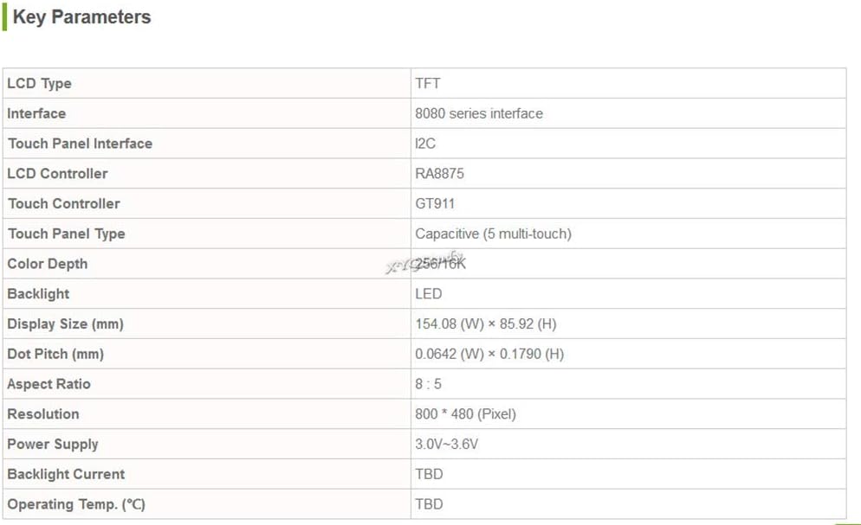Screen dimensions: 861x525
Task: Select the LCD Type label cell
Action: [x=206, y=83]
